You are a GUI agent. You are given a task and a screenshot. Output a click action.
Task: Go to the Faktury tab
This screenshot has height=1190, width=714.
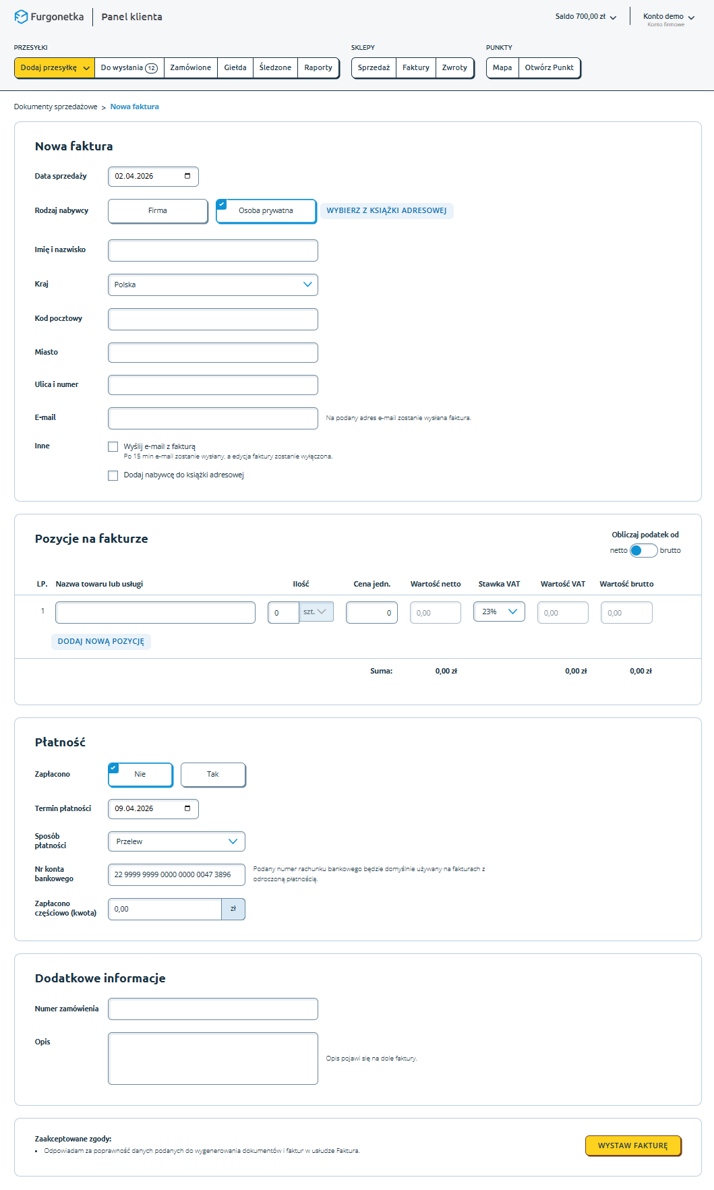416,68
